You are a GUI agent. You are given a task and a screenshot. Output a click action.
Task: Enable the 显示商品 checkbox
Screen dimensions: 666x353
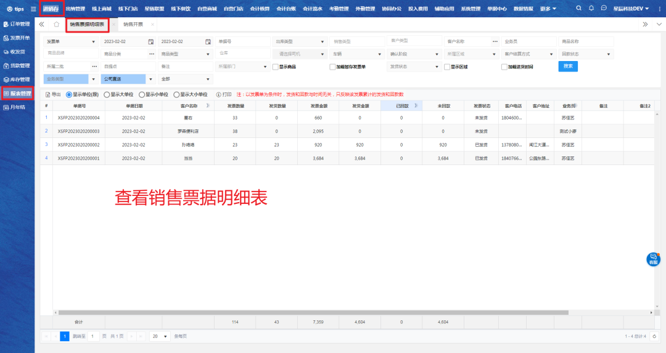[276, 67]
